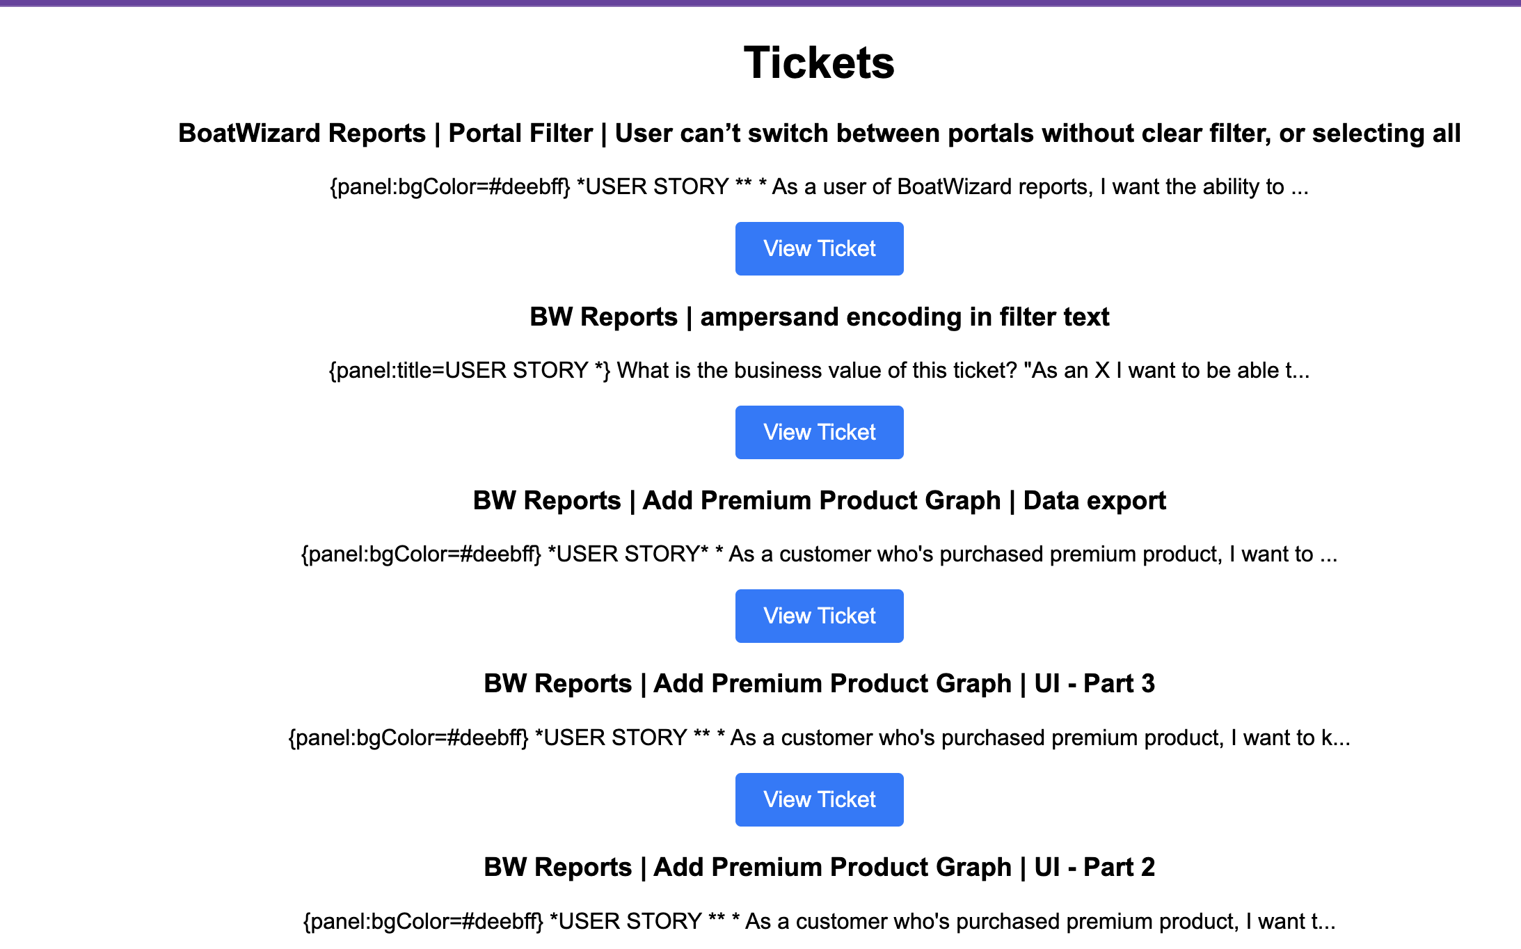Screen dimensions: 1521x949
Task: Click the "ampersand encoding in filter text" phrase
Action: 905,317
